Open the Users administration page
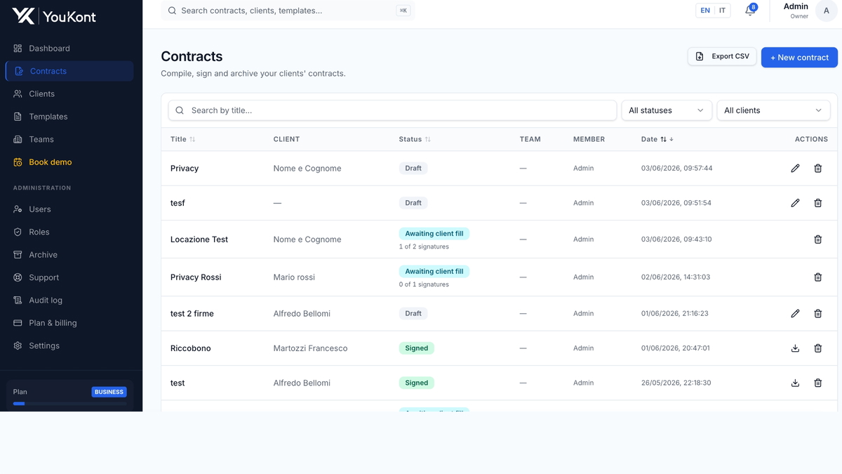This screenshot has height=474, width=842. tap(69, 209)
